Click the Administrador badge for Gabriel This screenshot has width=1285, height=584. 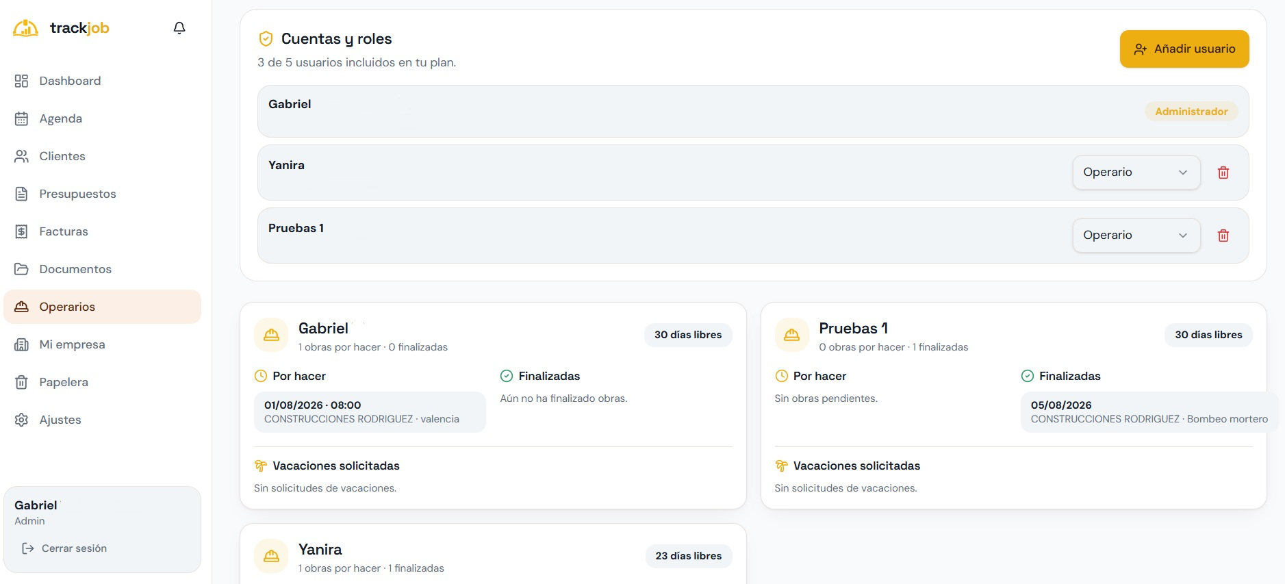[1191, 112]
